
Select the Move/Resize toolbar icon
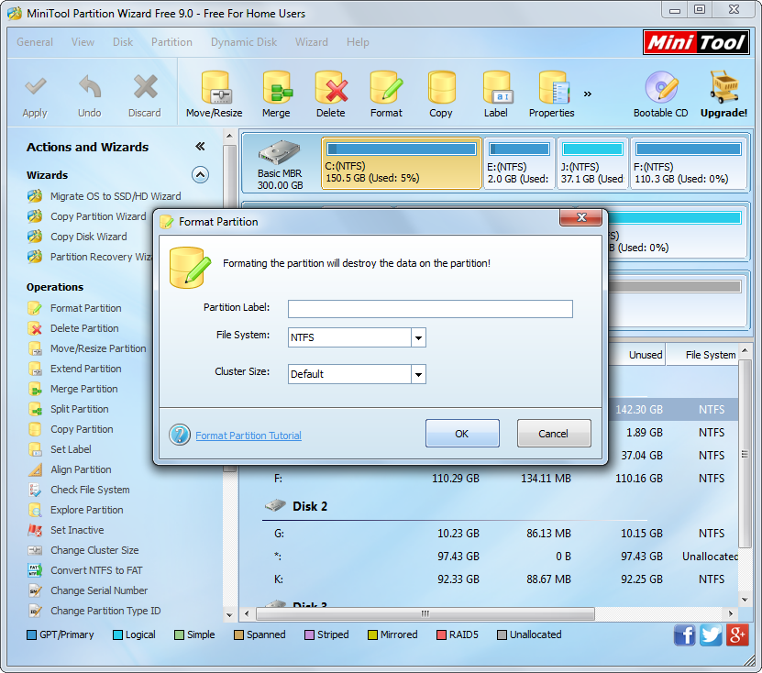coord(215,87)
